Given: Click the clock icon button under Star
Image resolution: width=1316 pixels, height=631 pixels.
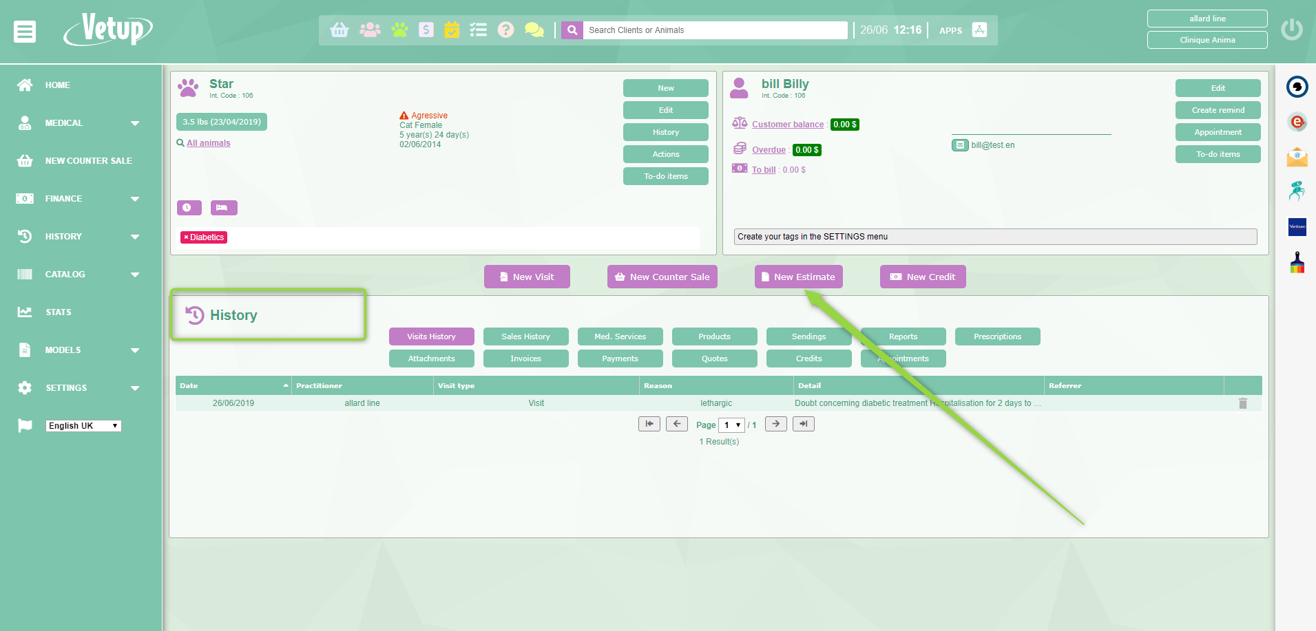Looking at the screenshot, I should (189, 208).
